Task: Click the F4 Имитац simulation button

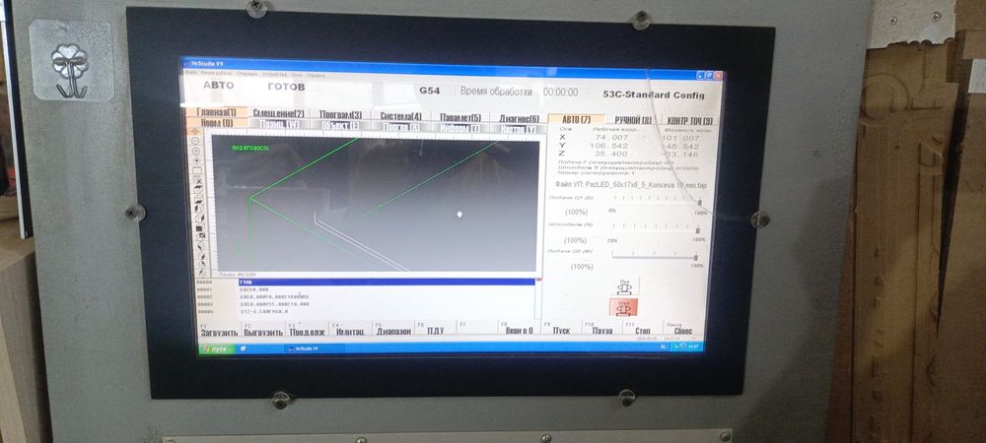Action: [350, 330]
